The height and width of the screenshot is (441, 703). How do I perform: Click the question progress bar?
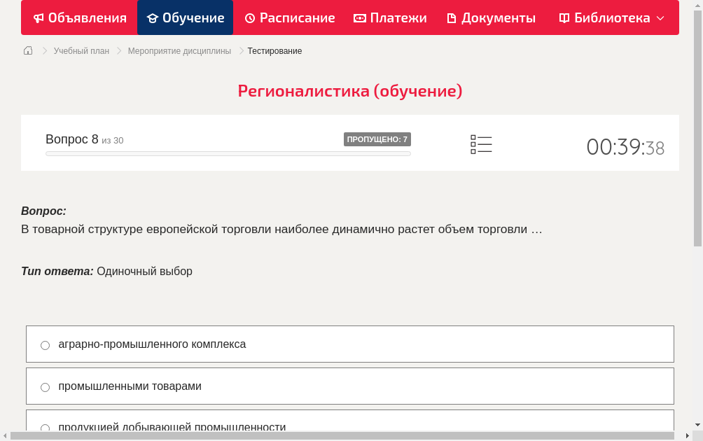(x=228, y=153)
